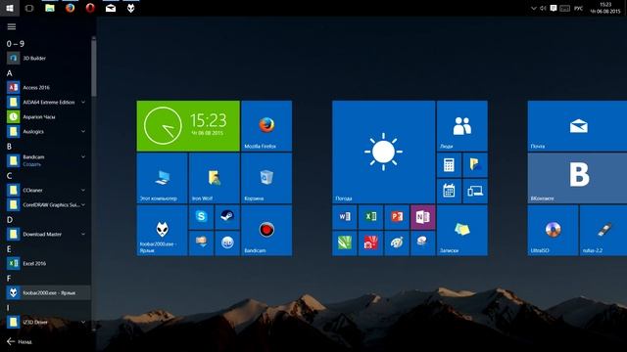This screenshot has width=627, height=352.
Task: Launch the UltraISO tile
Action: pyautogui.click(x=553, y=231)
